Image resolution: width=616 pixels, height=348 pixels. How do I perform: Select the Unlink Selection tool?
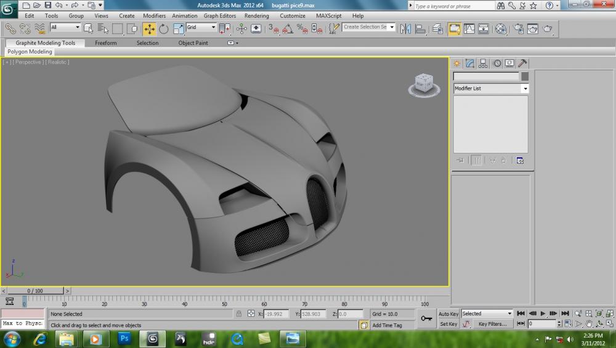click(25, 29)
